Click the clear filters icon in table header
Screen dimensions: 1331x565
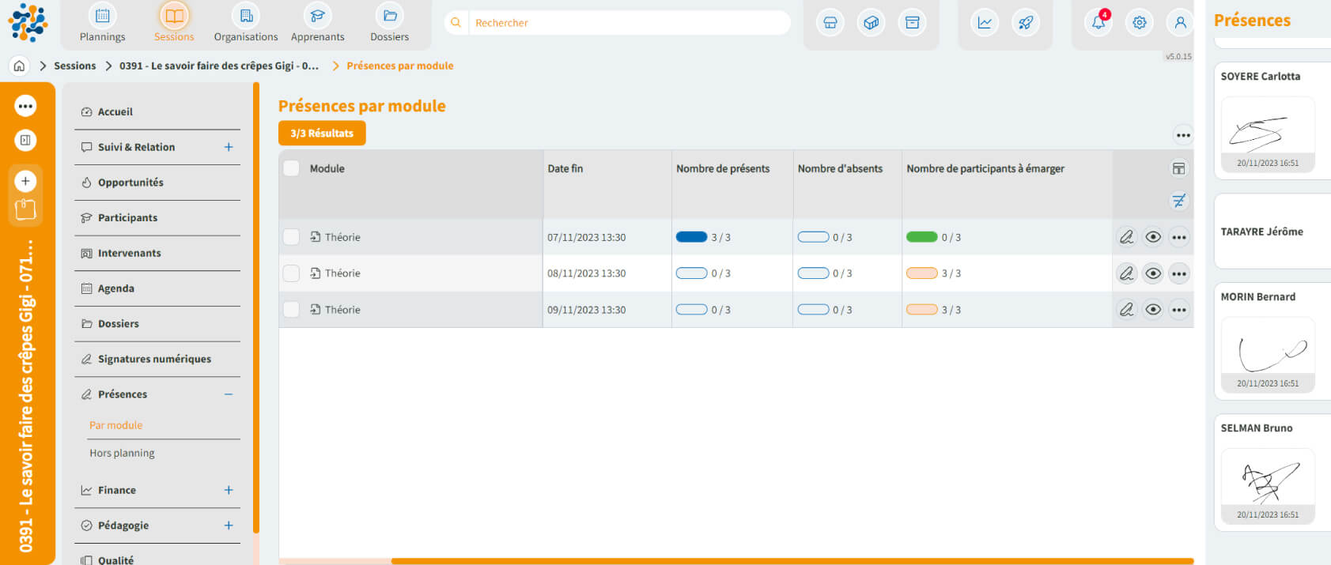(x=1178, y=201)
